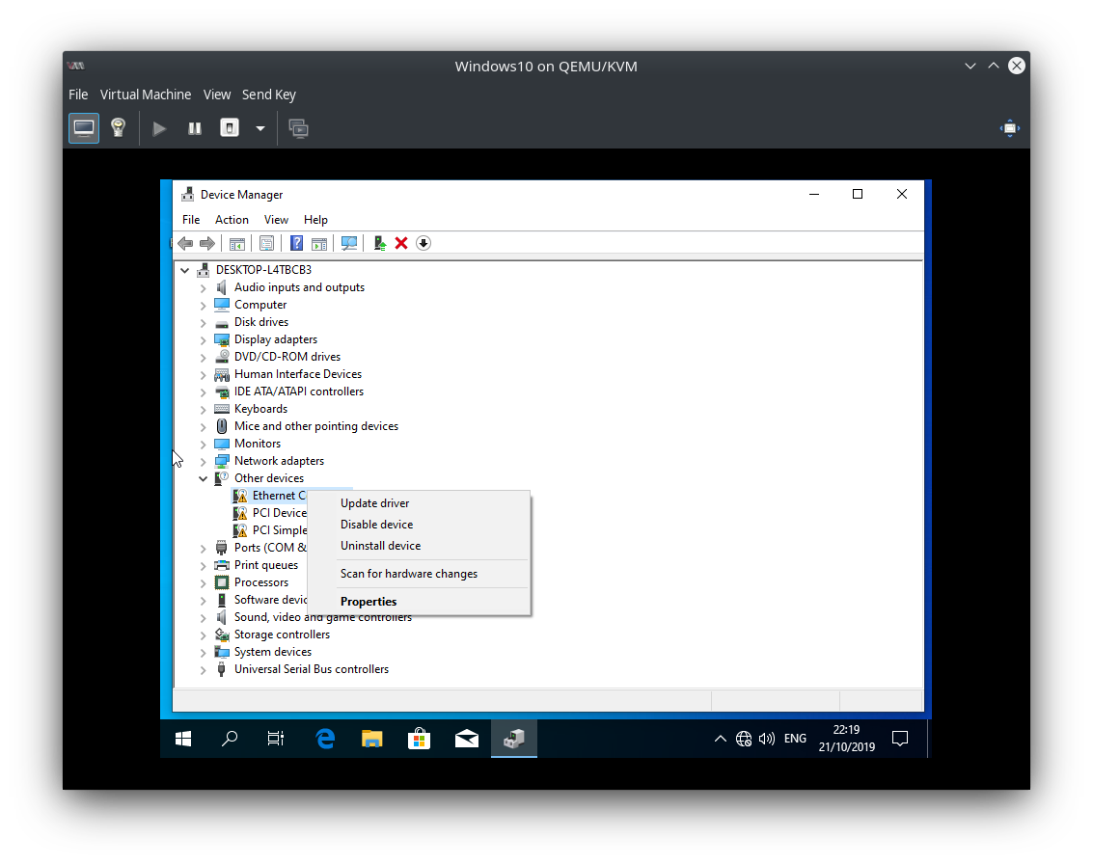Image resolution: width=1093 pixels, height=864 pixels.
Task: Click the Manage VM snapshots toolbar icon
Action: 298,128
